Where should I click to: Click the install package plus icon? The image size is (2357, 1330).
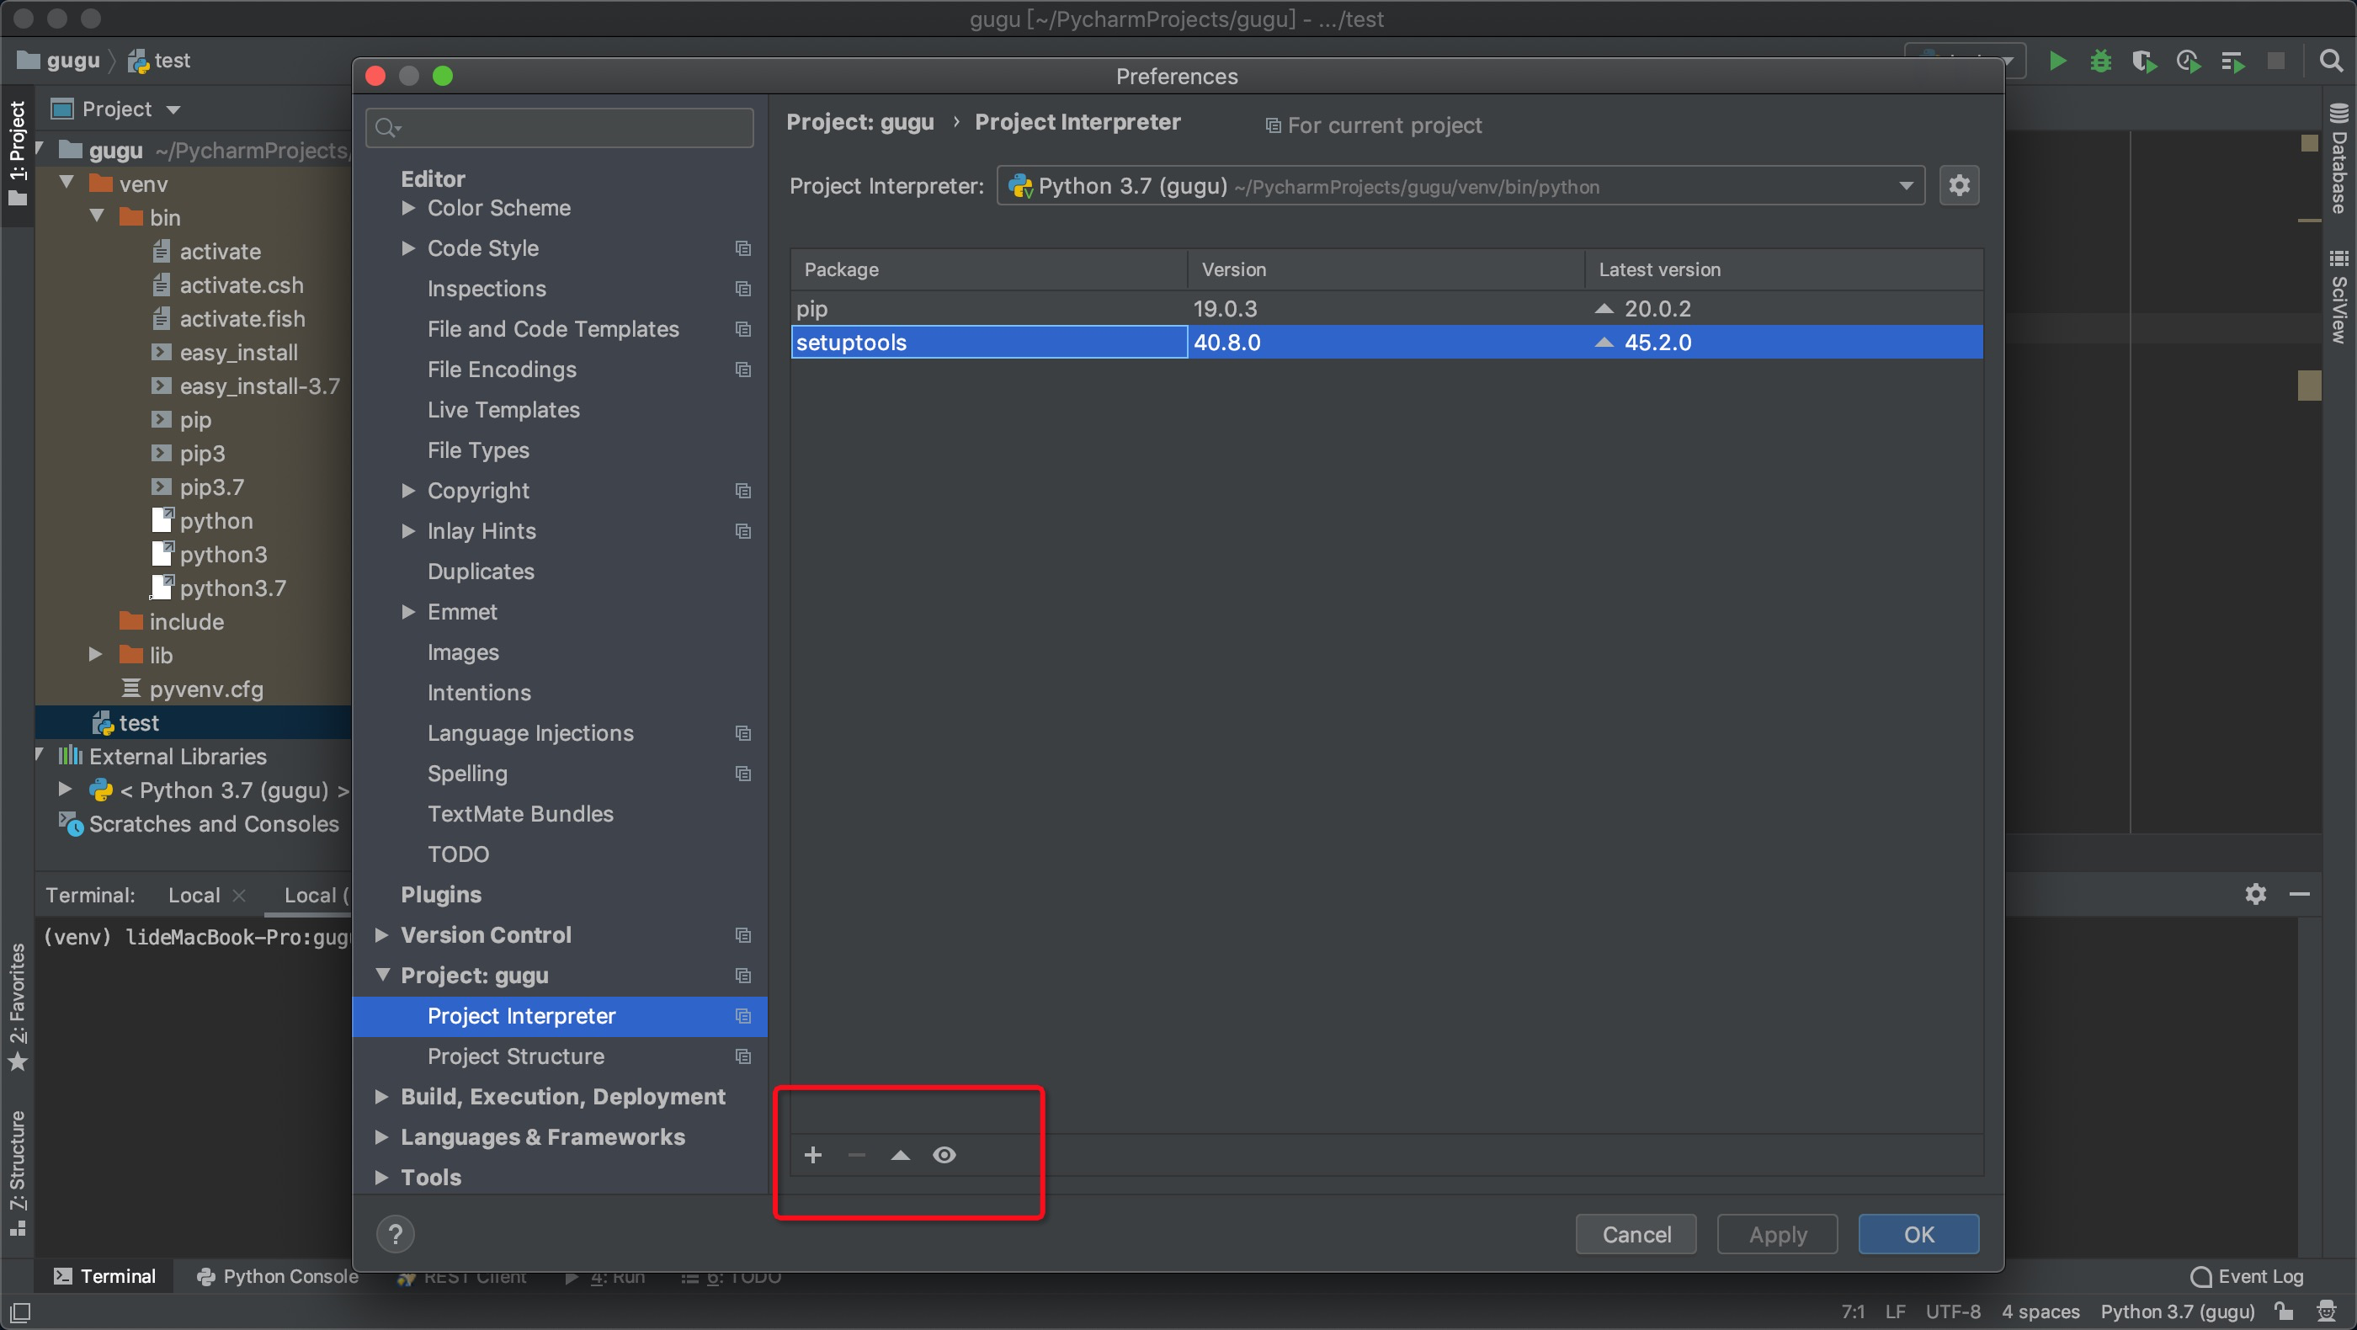click(812, 1155)
